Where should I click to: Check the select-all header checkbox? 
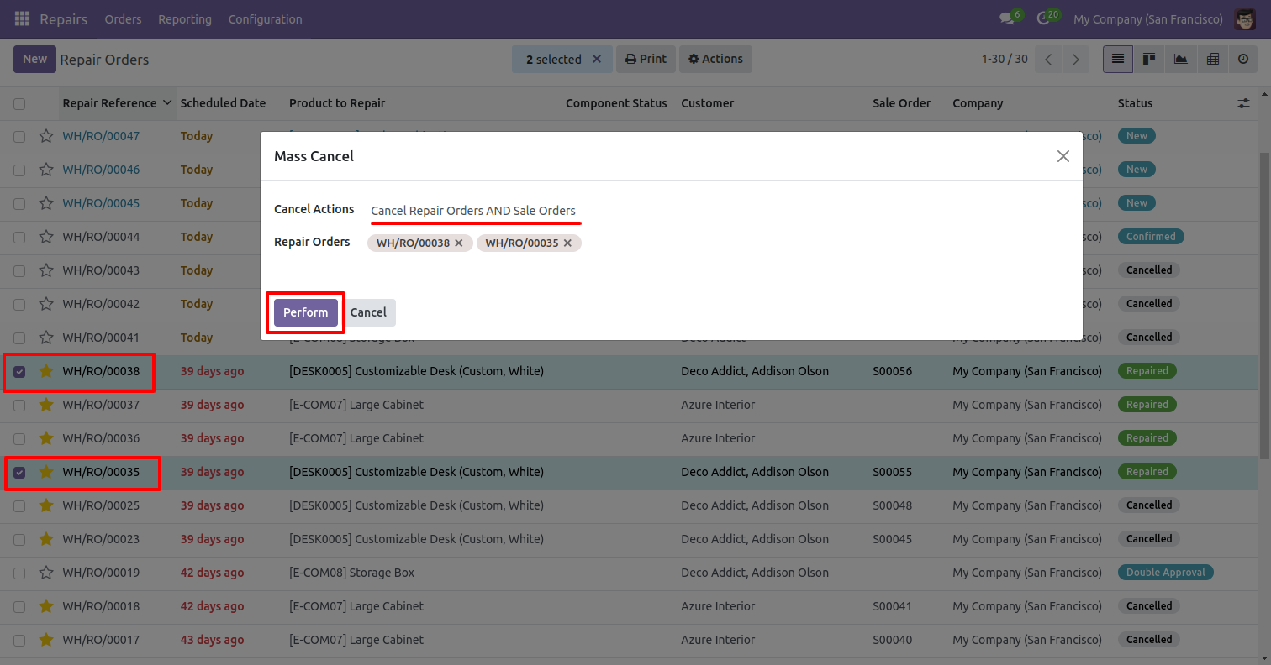click(19, 104)
